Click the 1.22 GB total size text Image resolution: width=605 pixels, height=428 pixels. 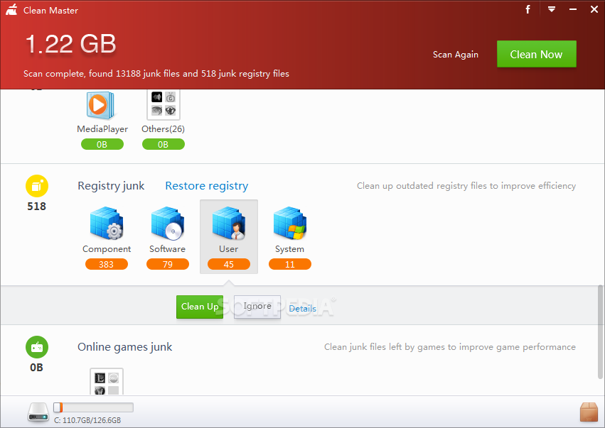pyautogui.click(x=70, y=43)
